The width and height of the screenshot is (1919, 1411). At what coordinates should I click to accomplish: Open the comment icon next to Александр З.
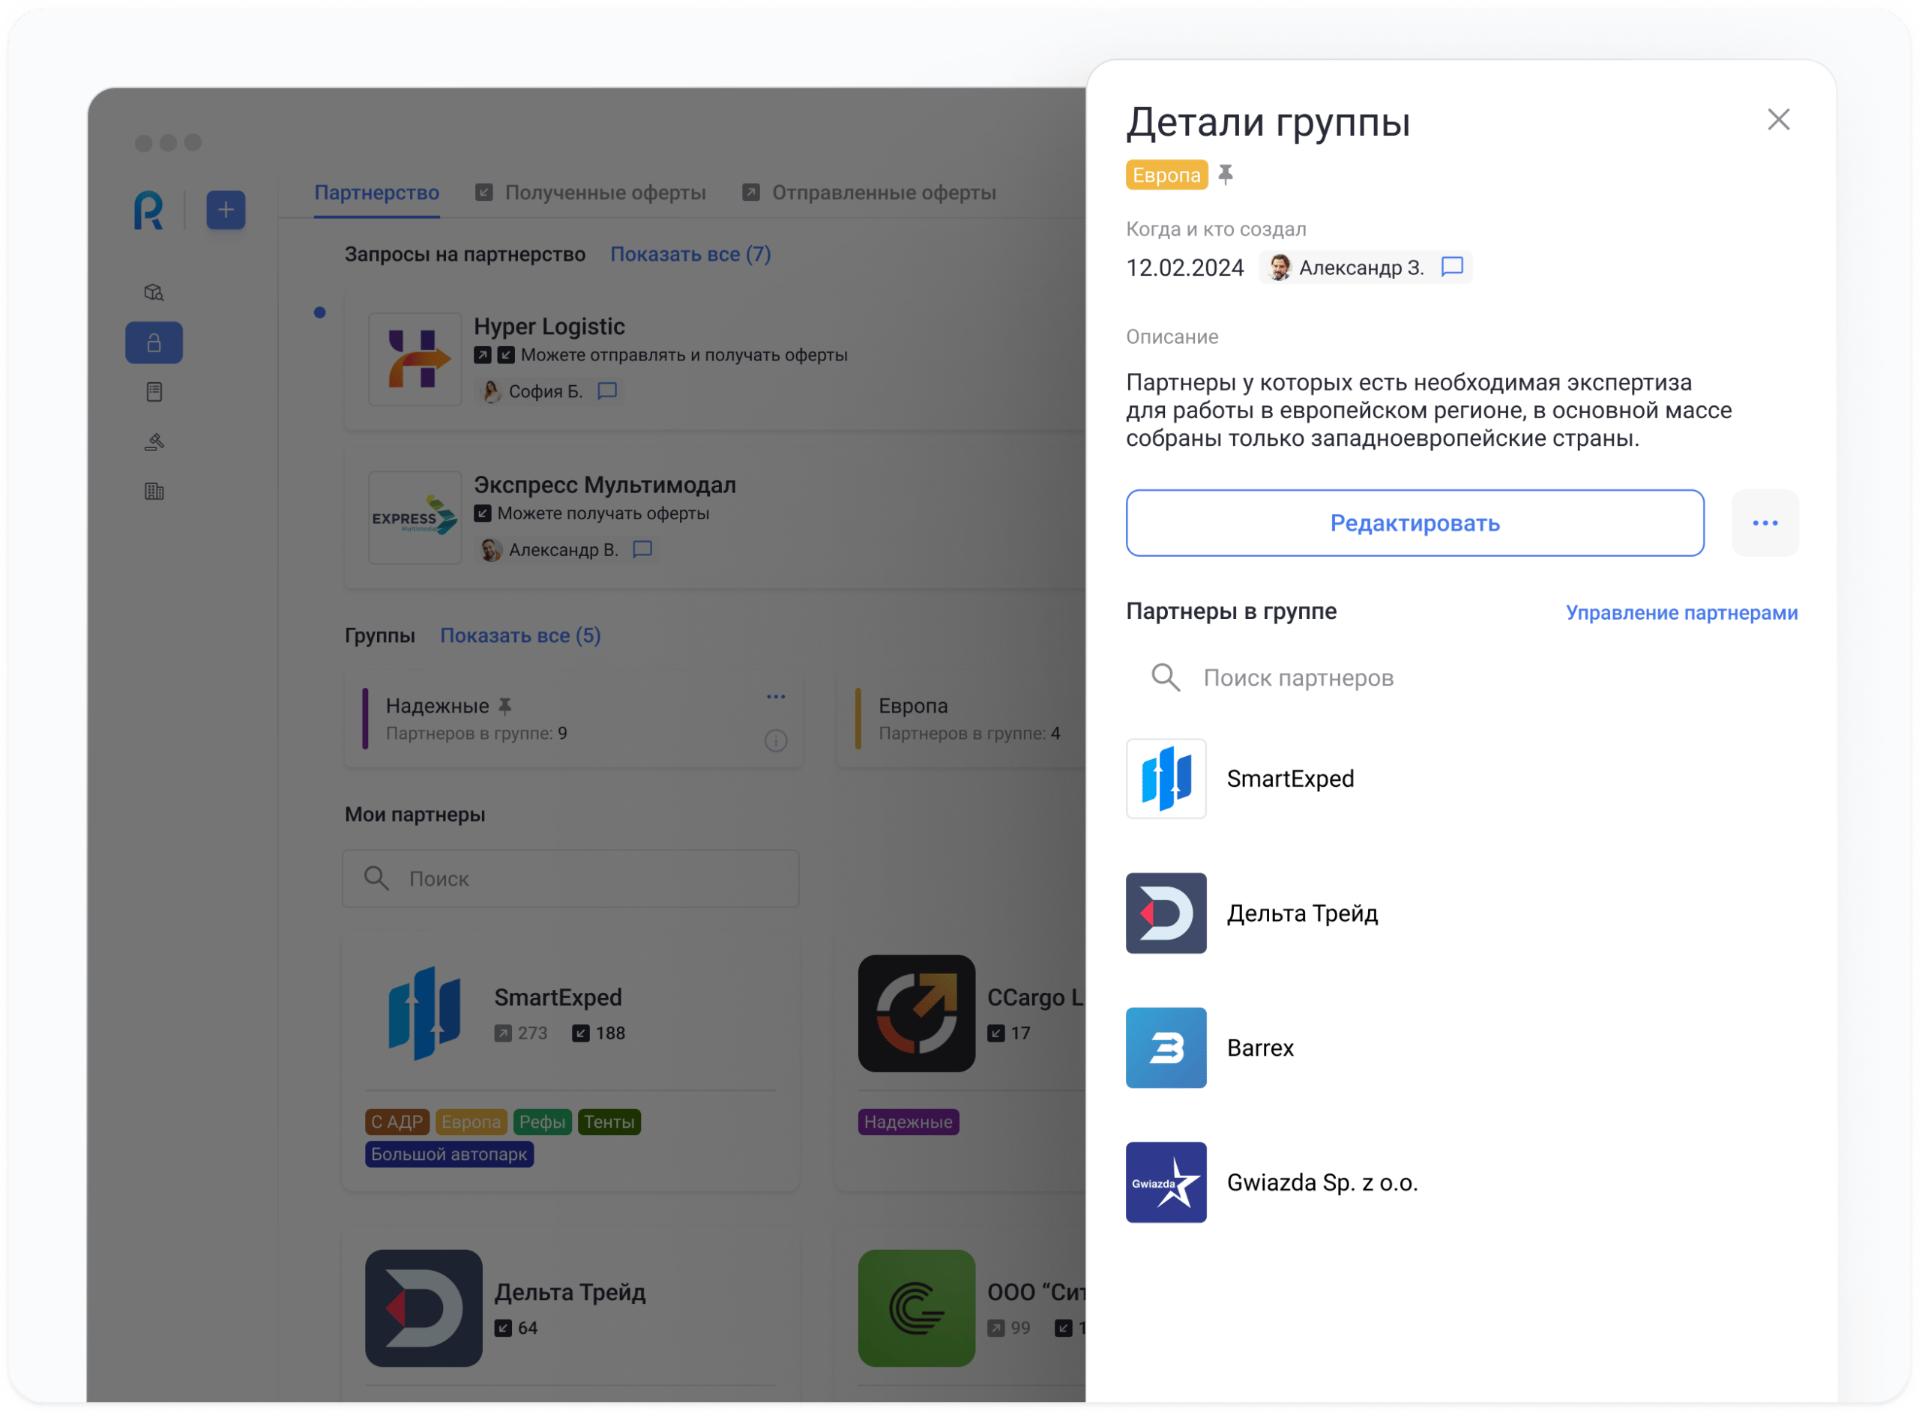coord(1453,267)
